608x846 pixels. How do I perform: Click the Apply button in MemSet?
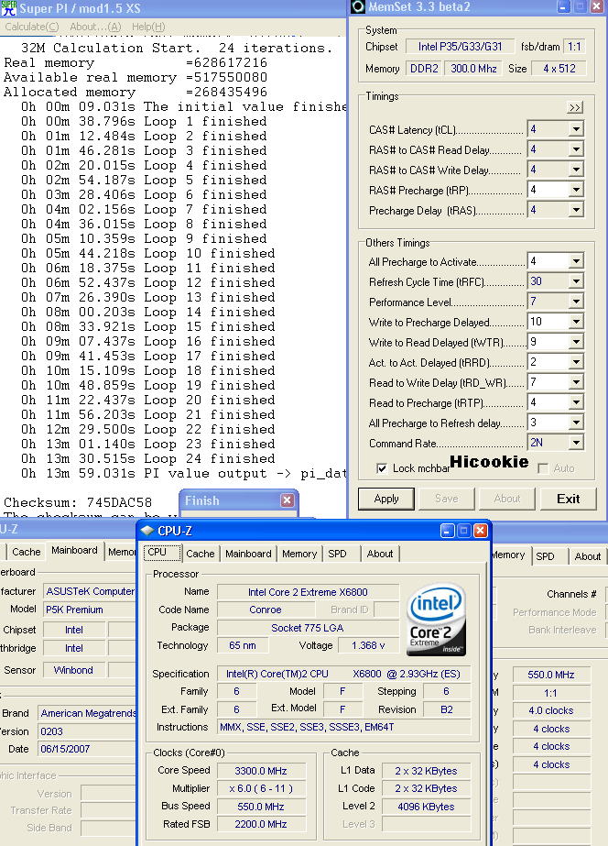pyautogui.click(x=386, y=499)
